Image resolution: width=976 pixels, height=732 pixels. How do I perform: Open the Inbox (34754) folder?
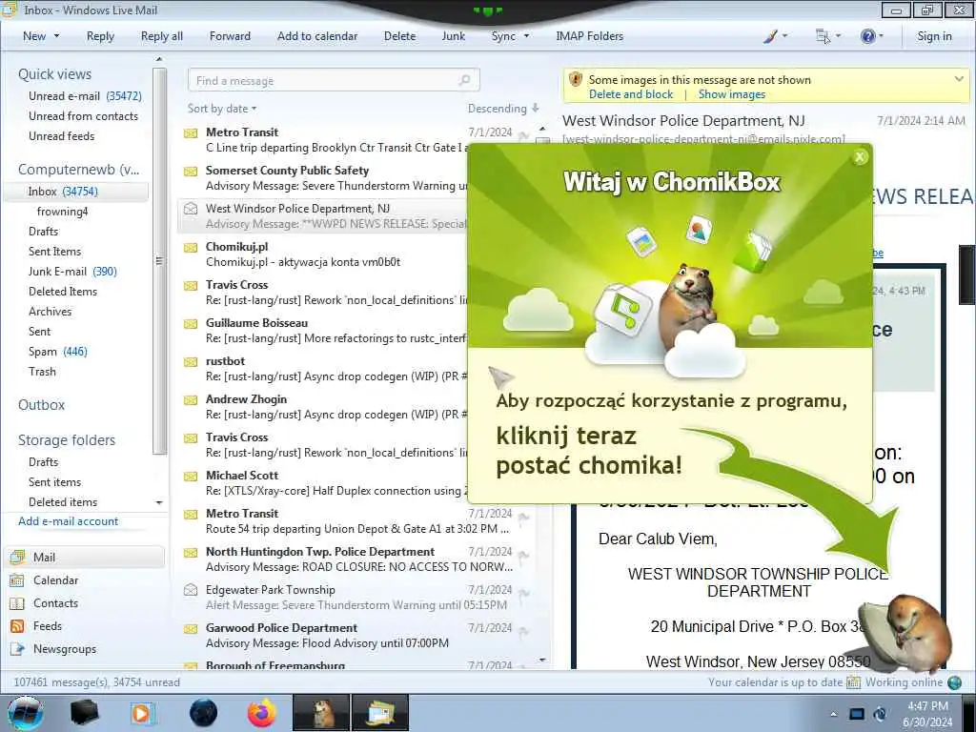point(76,192)
